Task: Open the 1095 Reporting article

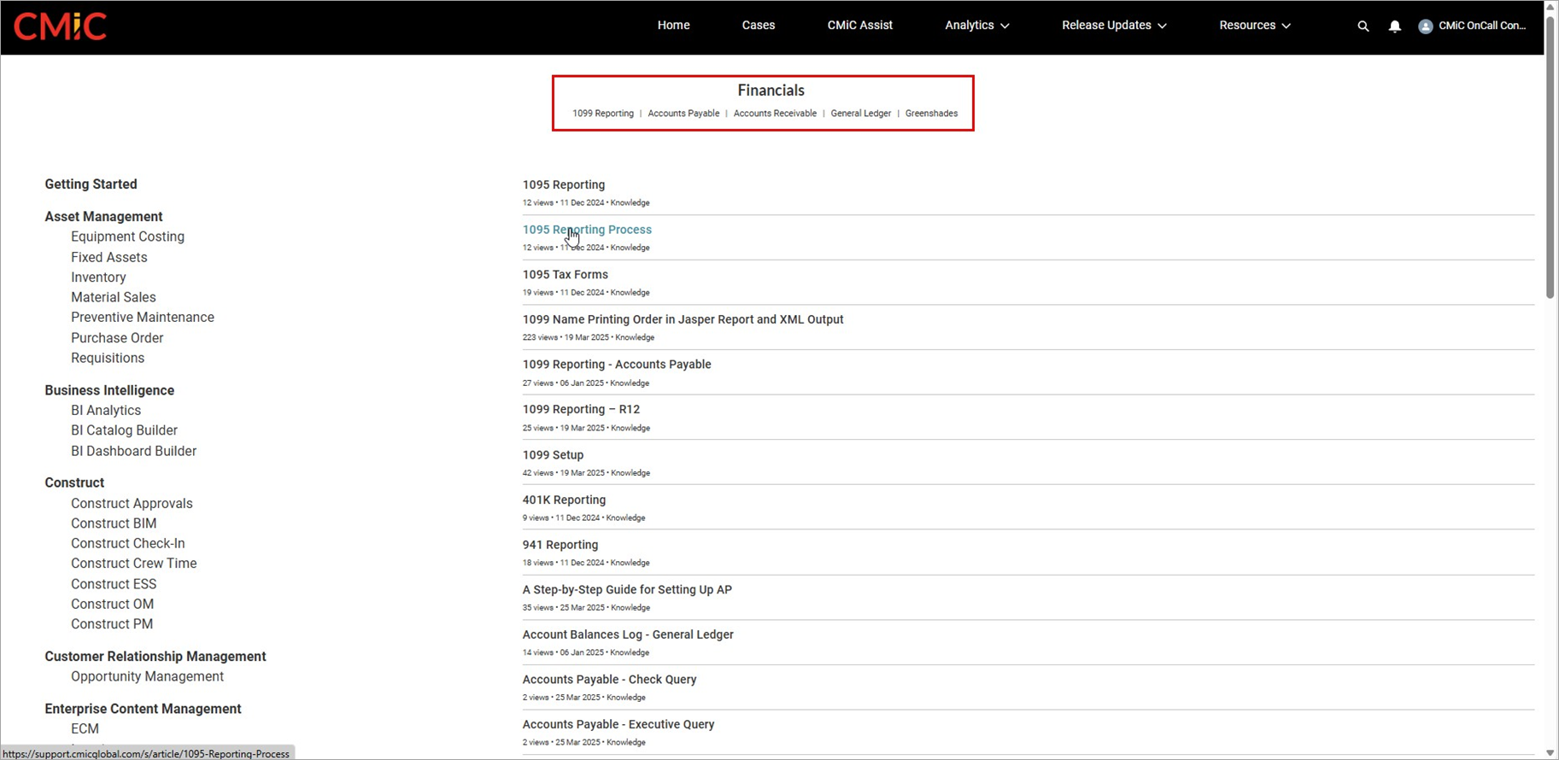Action: (x=564, y=184)
